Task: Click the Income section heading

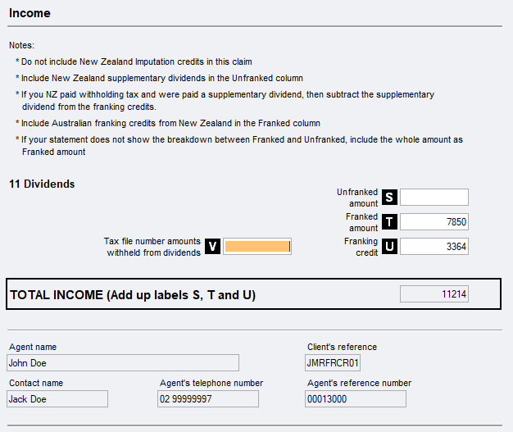Action: (30, 13)
